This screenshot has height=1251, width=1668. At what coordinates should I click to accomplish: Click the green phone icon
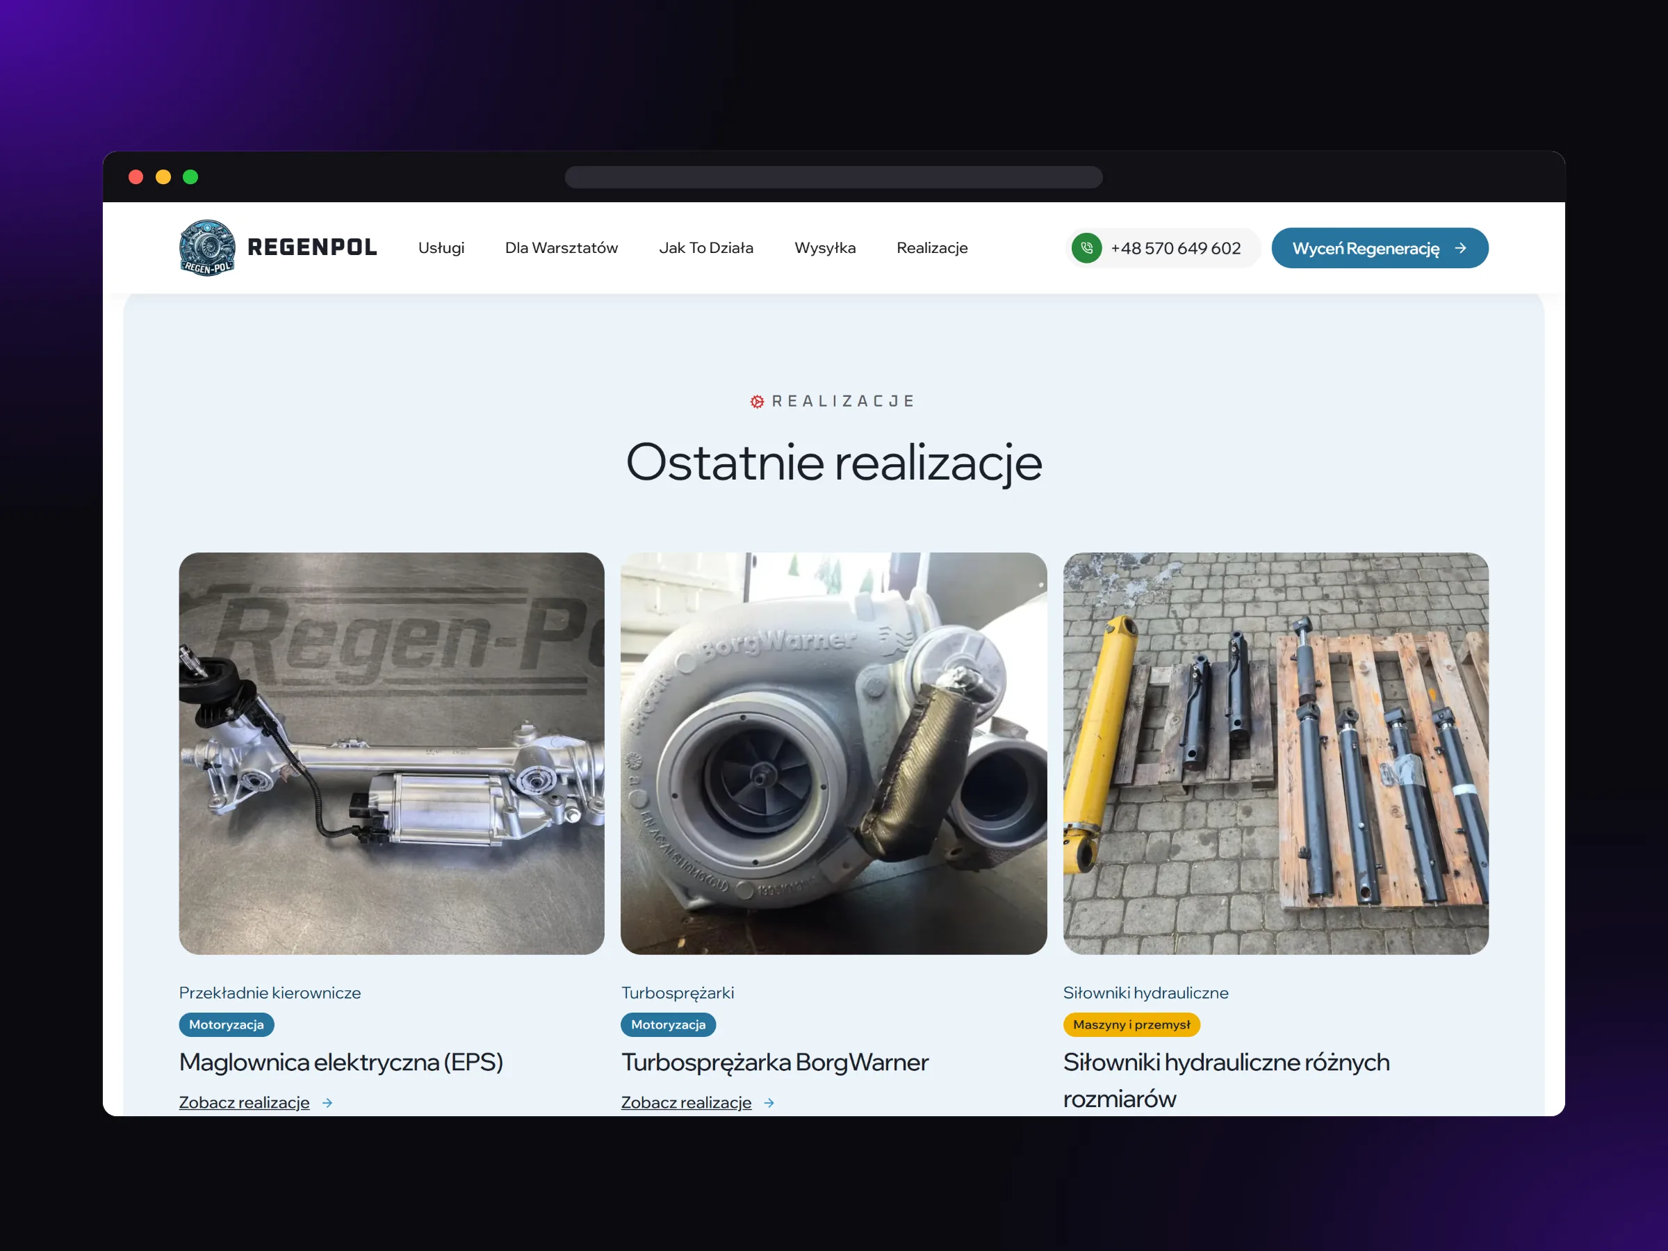[1086, 248]
